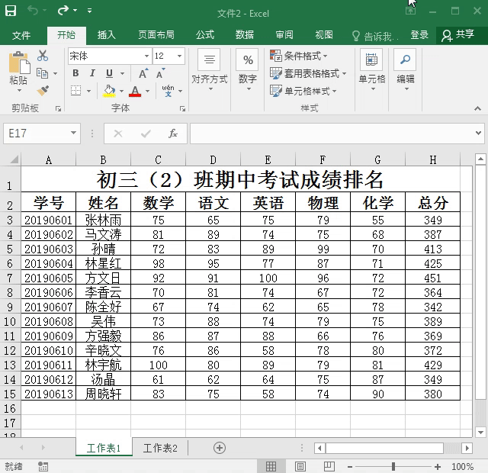Switch to the 插入 Insert tab
The width and height of the screenshot is (488, 473).
pos(106,35)
